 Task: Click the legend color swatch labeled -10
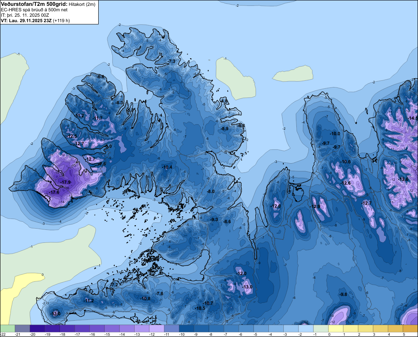click(186, 329)
